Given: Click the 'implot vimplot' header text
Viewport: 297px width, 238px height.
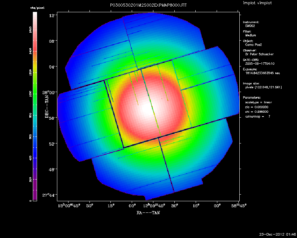Looking at the screenshot, I should pyautogui.click(x=257, y=3).
